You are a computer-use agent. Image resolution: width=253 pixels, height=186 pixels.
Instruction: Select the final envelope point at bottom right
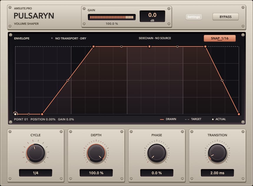pyautogui.click(x=239, y=114)
